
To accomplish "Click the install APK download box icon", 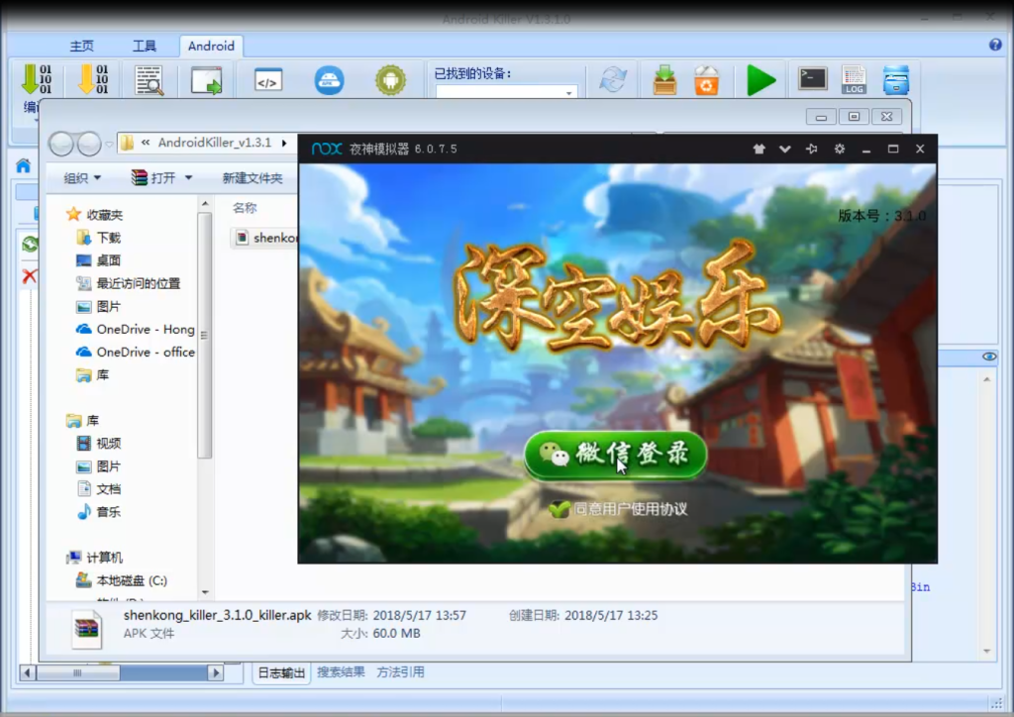I will click(x=664, y=79).
